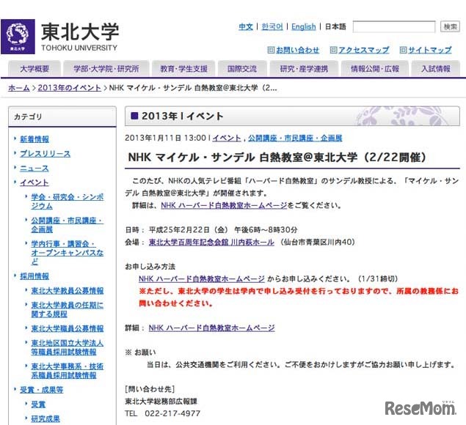The image size is (466, 425).
Task: Click the red notice text for students
Action: click(x=299, y=297)
